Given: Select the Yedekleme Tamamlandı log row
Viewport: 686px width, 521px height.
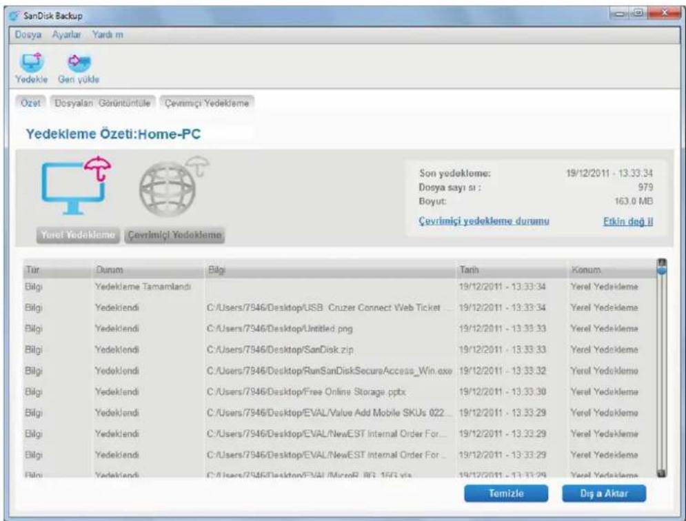Looking at the screenshot, I should (339, 287).
